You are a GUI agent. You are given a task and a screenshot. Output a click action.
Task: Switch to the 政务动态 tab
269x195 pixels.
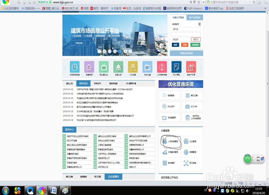83,83
